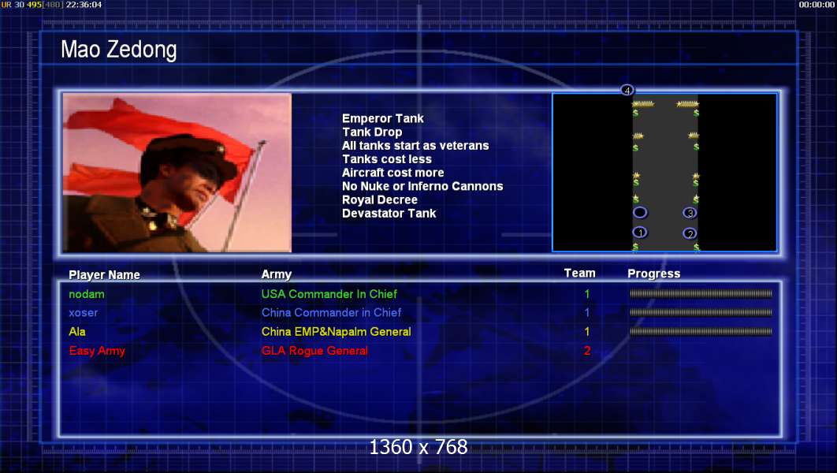The image size is (837, 473).
Task: Click Ala's loading progress bar
Action: (701, 332)
